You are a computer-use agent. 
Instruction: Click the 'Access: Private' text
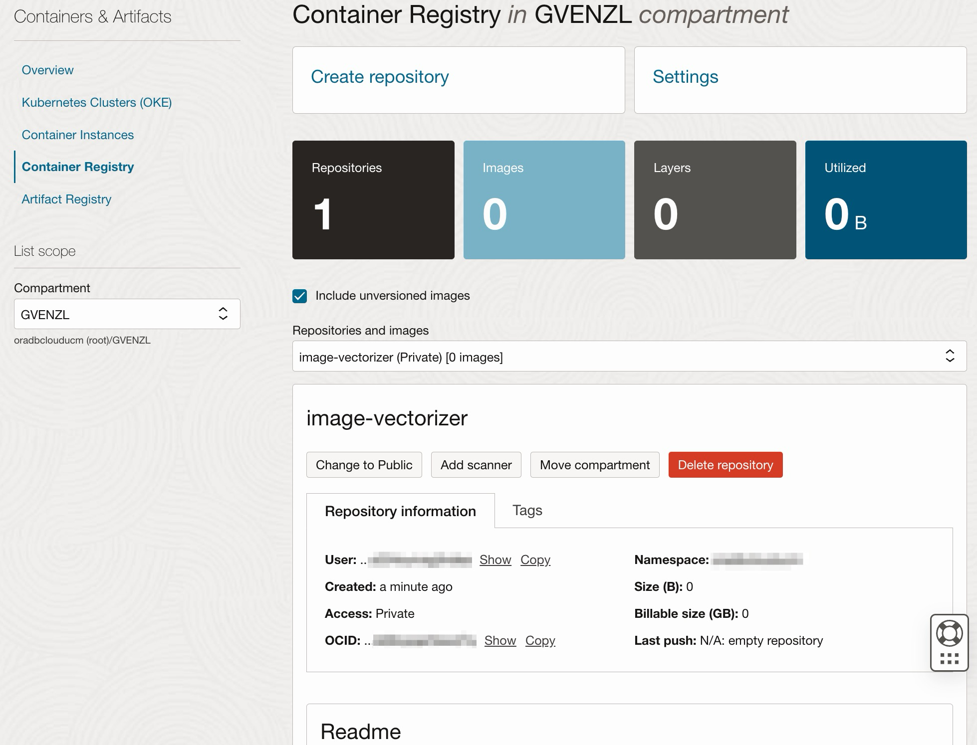(370, 613)
